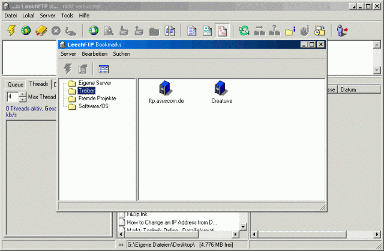Click the Datum column header
384x251 pixels.
click(x=359, y=89)
